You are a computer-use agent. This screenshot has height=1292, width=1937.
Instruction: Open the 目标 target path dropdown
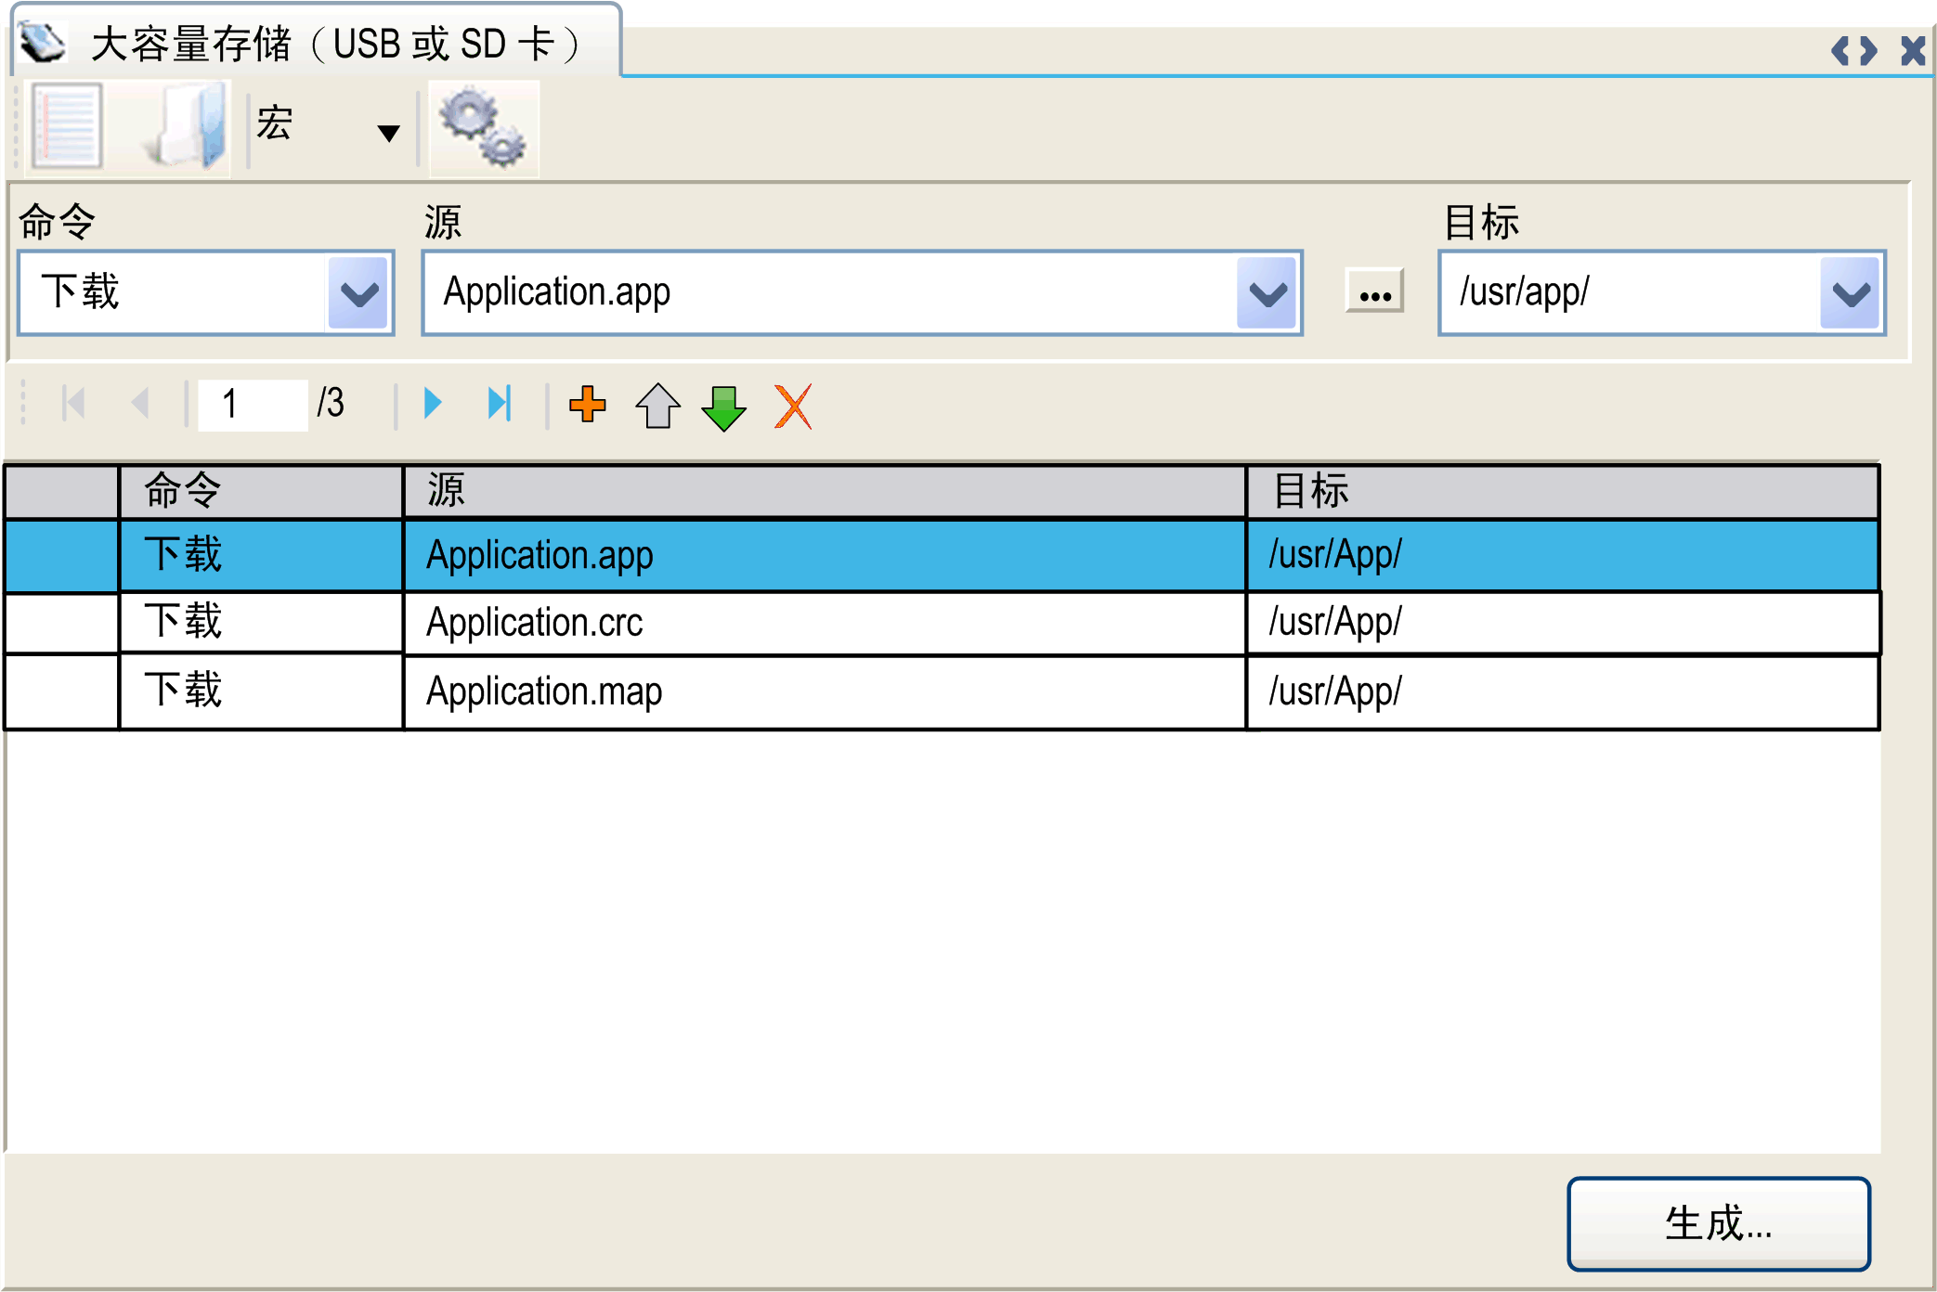[1850, 293]
